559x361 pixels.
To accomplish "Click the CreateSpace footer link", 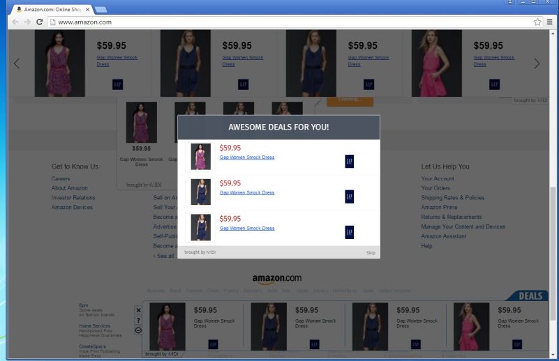I will 92,346.
